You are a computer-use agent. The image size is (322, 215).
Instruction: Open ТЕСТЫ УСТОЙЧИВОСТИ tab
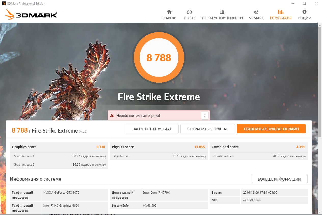click(222, 18)
